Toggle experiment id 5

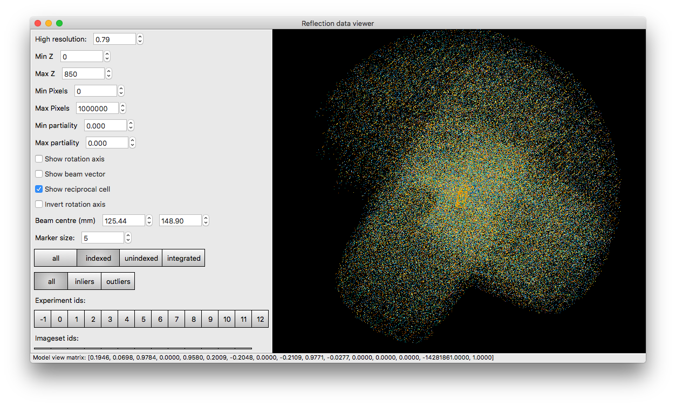143,319
